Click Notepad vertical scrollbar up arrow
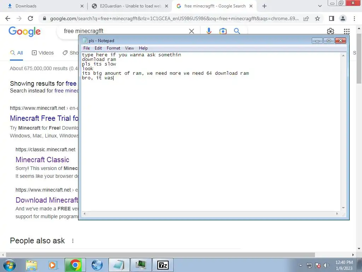The height and width of the screenshot is (272, 362). pos(343,56)
